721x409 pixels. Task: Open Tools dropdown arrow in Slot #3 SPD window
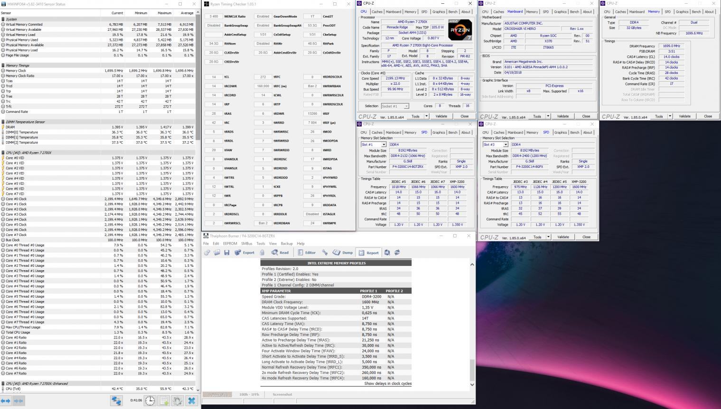[x=548, y=237]
